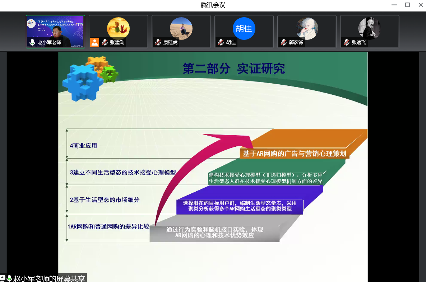Click the slide title 第二部分 实证研究

tap(233, 68)
